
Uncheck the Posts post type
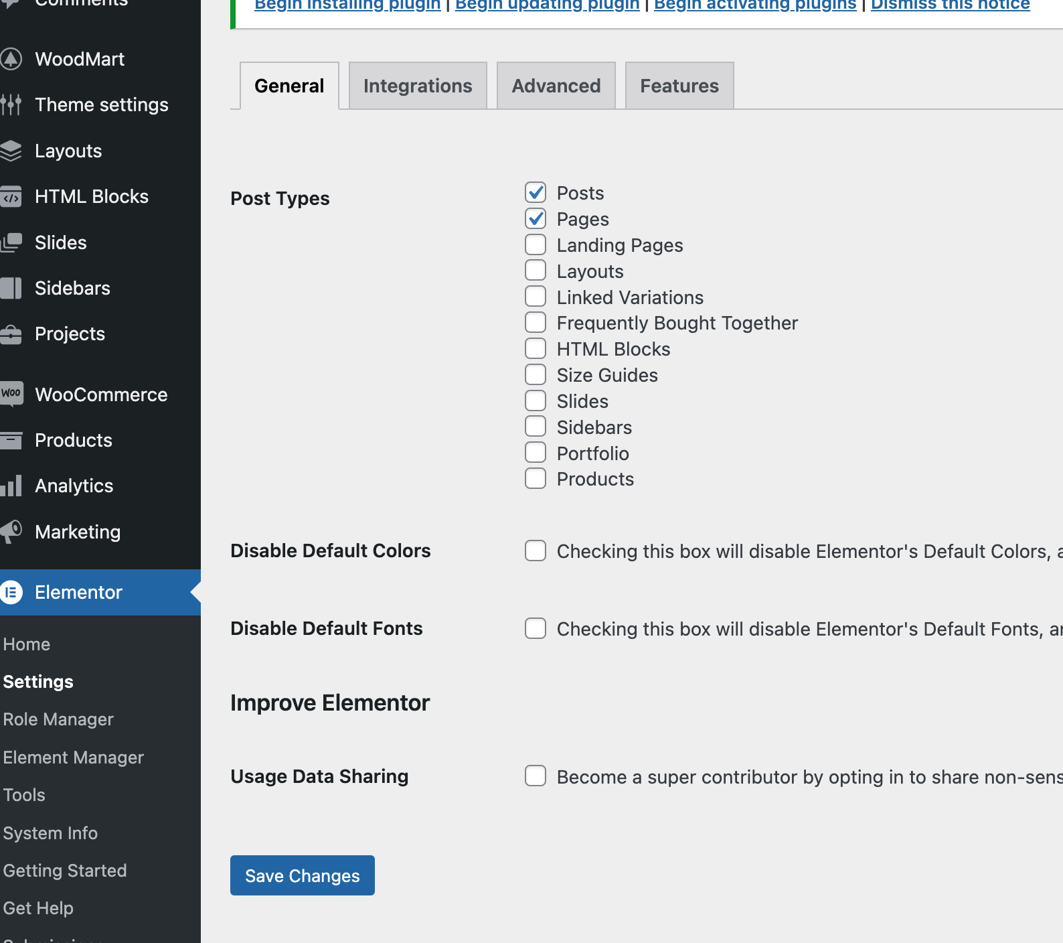click(x=536, y=192)
